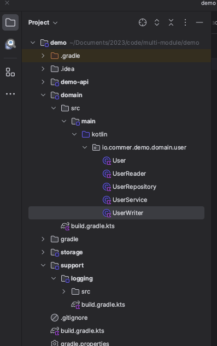Collapse the domain src folder
This screenshot has width=217, height=346.
pyautogui.click(x=54, y=108)
